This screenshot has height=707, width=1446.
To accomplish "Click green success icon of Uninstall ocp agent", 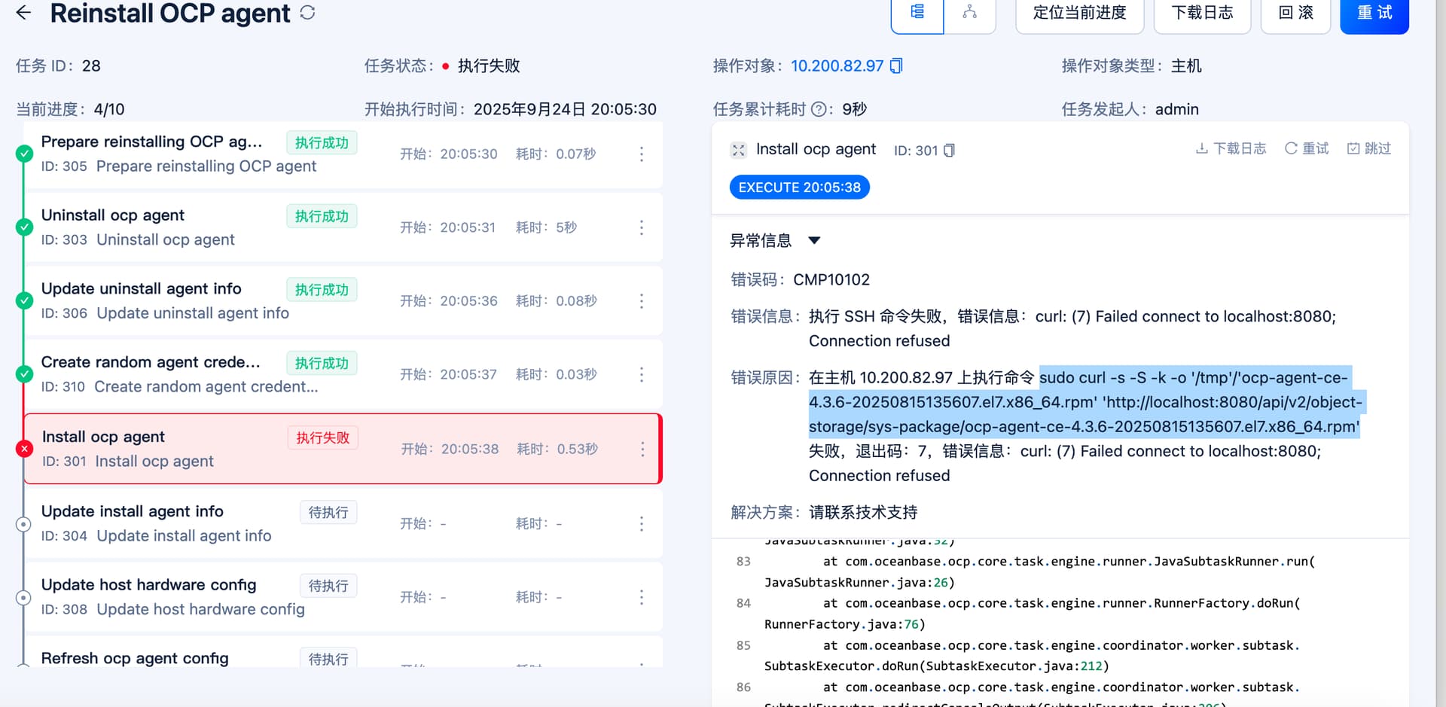I will coord(24,227).
